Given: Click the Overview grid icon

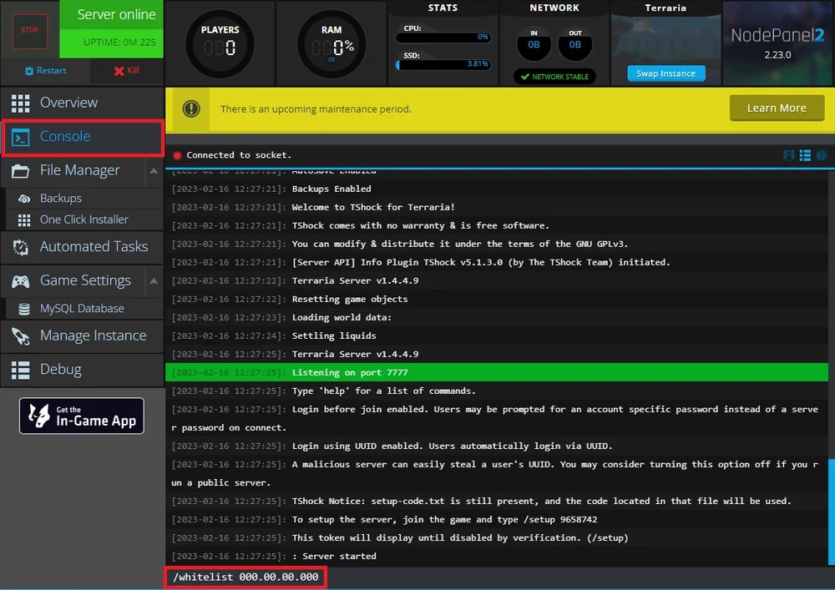Looking at the screenshot, I should (x=21, y=103).
